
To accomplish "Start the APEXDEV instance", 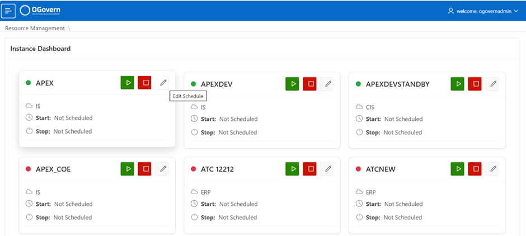I will (292, 84).
